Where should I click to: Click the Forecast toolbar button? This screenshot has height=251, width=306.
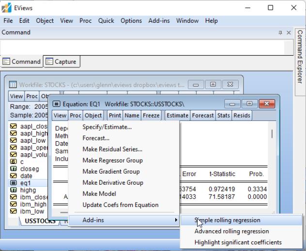pos(203,116)
